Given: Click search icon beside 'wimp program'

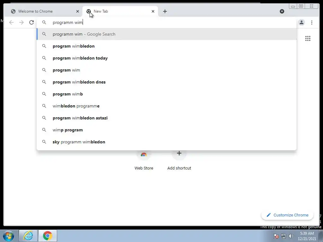Looking at the screenshot, I should [44, 130].
